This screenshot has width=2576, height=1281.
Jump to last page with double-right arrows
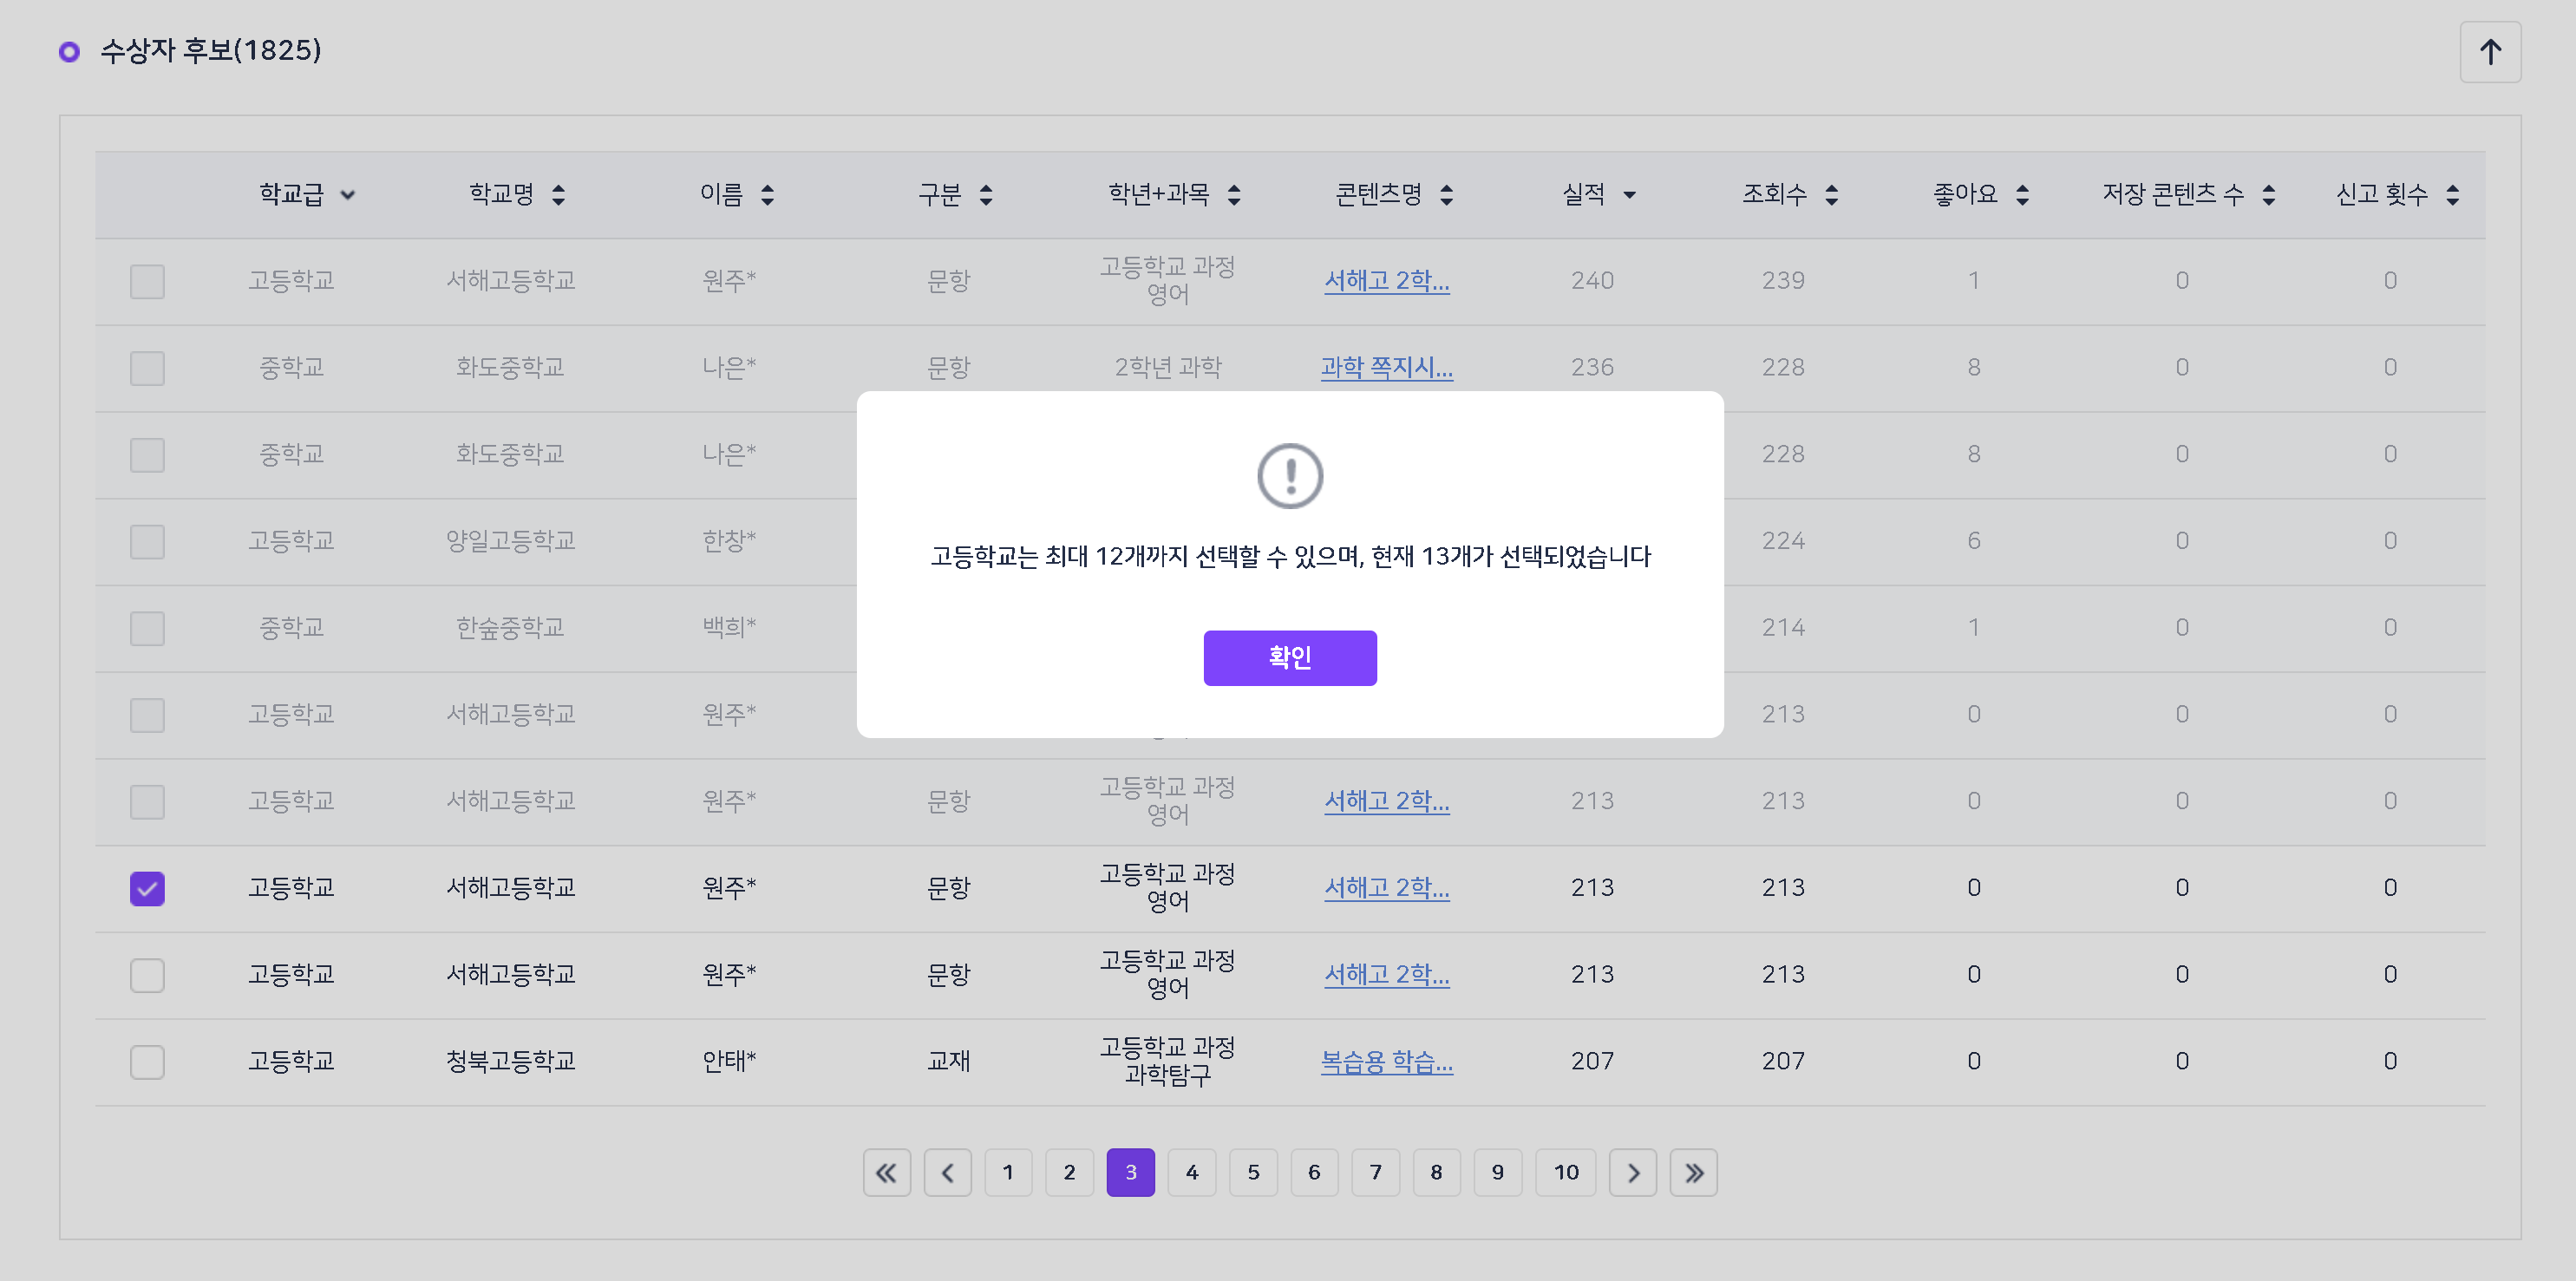1693,1172
